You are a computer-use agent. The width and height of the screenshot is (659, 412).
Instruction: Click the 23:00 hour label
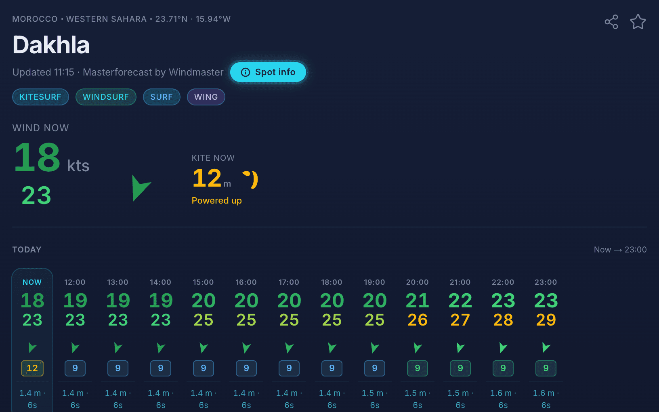546,282
